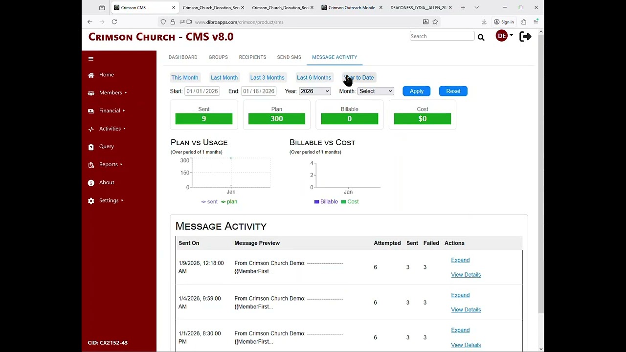Click the End date field
This screenshot has height=352, width=626.
point(259,91)
